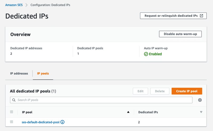Click the Dedicated IPs column header
Viewport: 213px width, 131px height.
pyautogui.click(x=148, y=112)
